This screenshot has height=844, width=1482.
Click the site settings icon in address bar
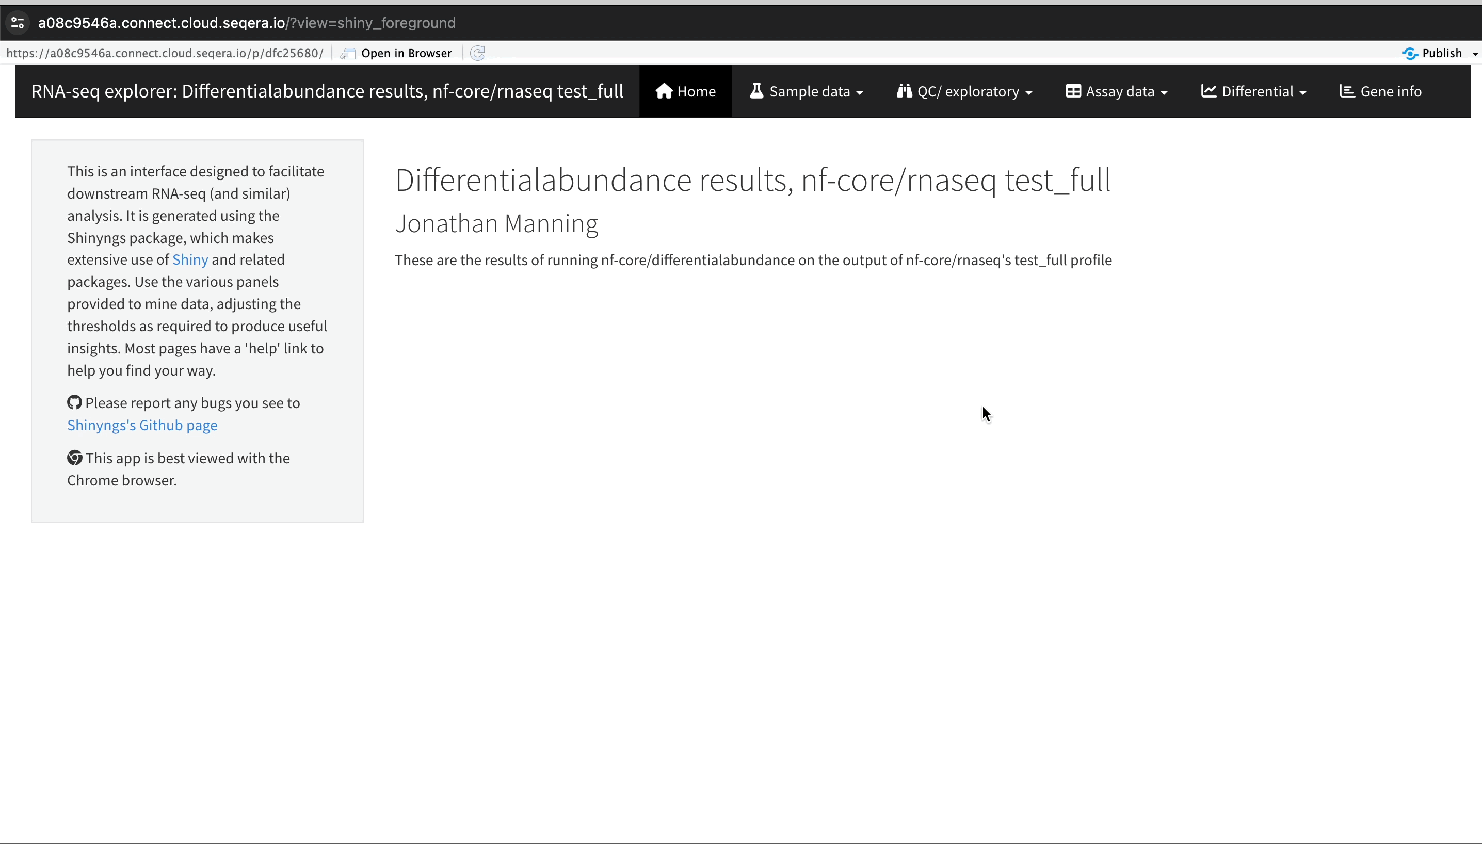18,23
